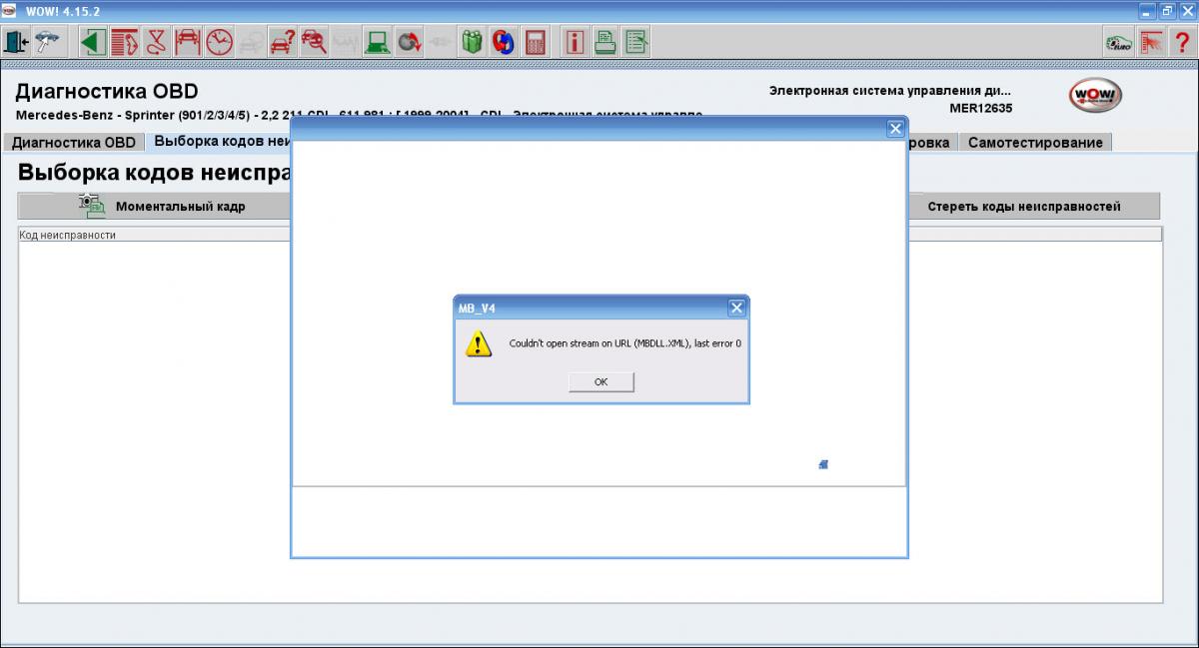Open the red calculator icon

[x=536, y=42]
